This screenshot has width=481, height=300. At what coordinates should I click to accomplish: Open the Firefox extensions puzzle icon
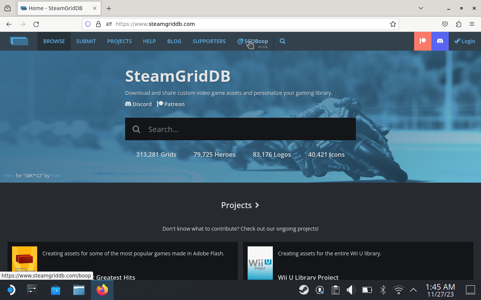[x=458, y=24]
